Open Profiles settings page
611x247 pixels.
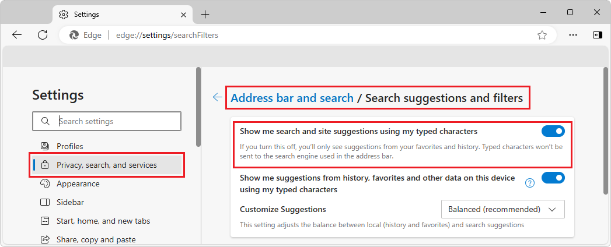(107, 146)
